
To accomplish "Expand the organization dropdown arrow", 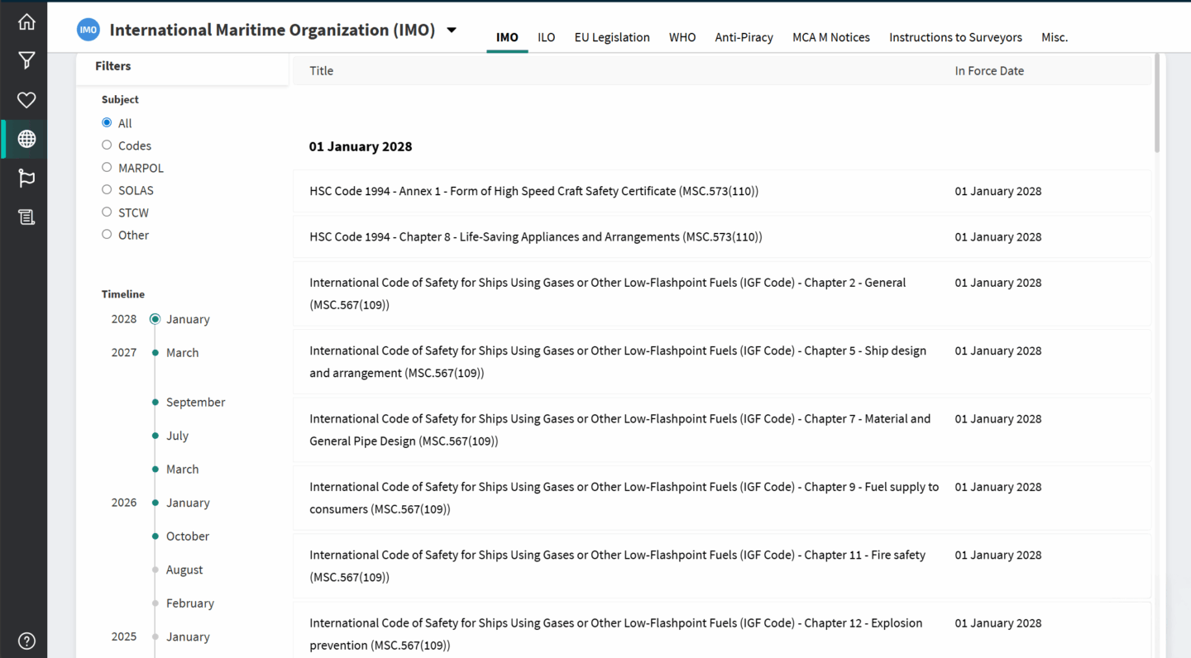I will (x=452, y=31).
